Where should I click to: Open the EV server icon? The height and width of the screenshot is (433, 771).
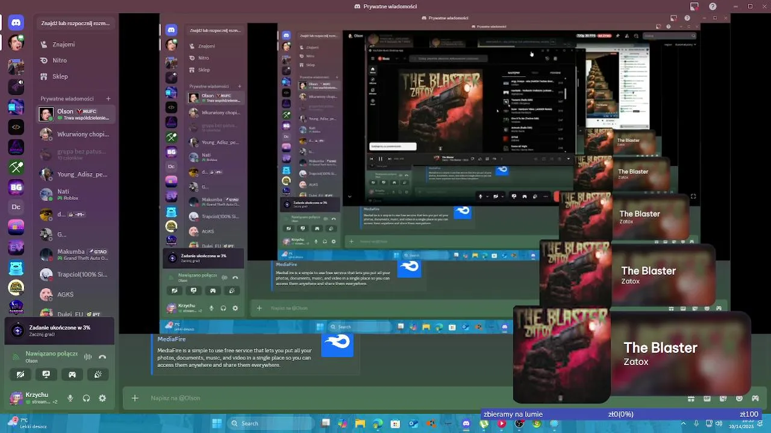(16, 247)
